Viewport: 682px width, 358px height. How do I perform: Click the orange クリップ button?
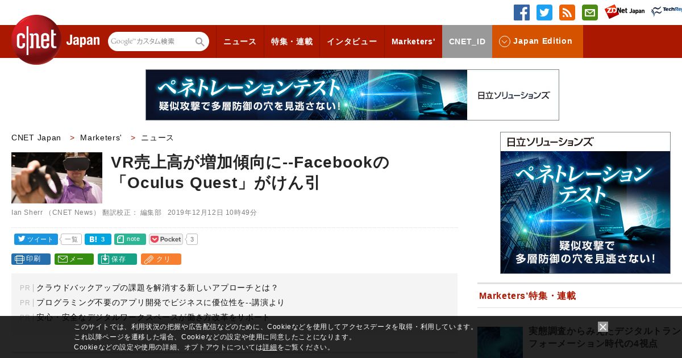point(161,259)
